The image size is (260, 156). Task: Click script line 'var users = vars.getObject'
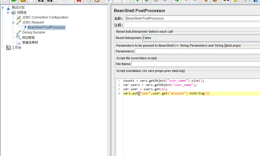(x=160, y=85)
